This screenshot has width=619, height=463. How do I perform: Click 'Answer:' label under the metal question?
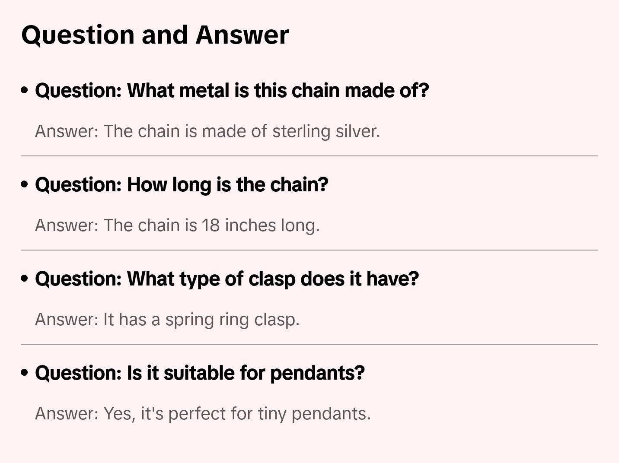coord(67,131)
